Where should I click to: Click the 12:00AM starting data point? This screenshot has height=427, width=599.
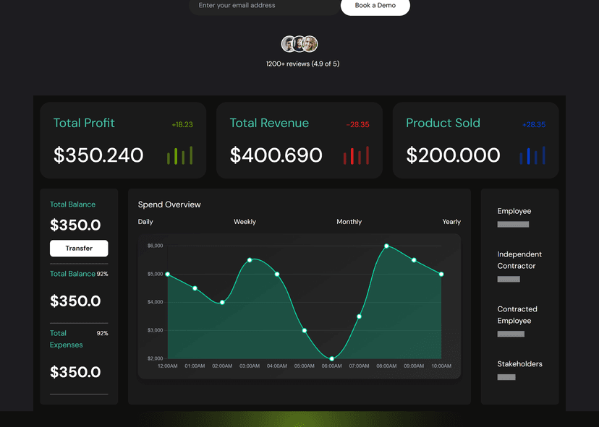coord(168,275)
